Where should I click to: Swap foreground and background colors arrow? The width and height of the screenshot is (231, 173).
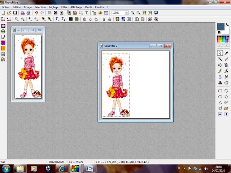point(227,25)
